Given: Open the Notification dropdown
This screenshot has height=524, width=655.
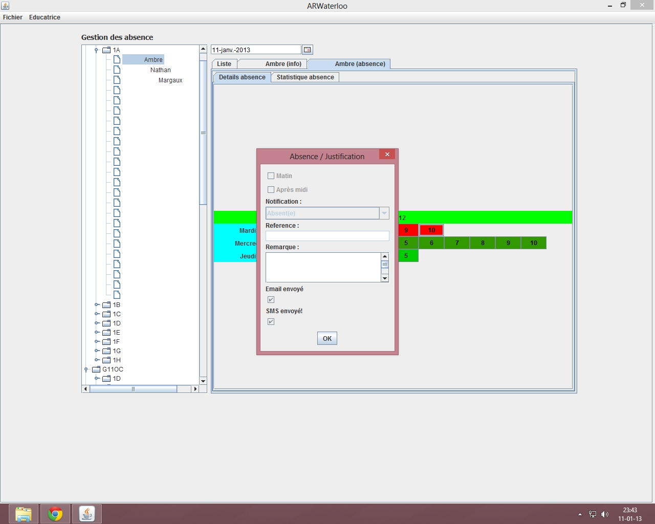Looking at the screenshot, I should [x=384, y=213].
